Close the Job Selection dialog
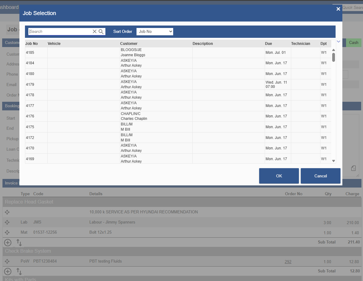The width and height of the screenshot is (363, 281). pos(338,9)
